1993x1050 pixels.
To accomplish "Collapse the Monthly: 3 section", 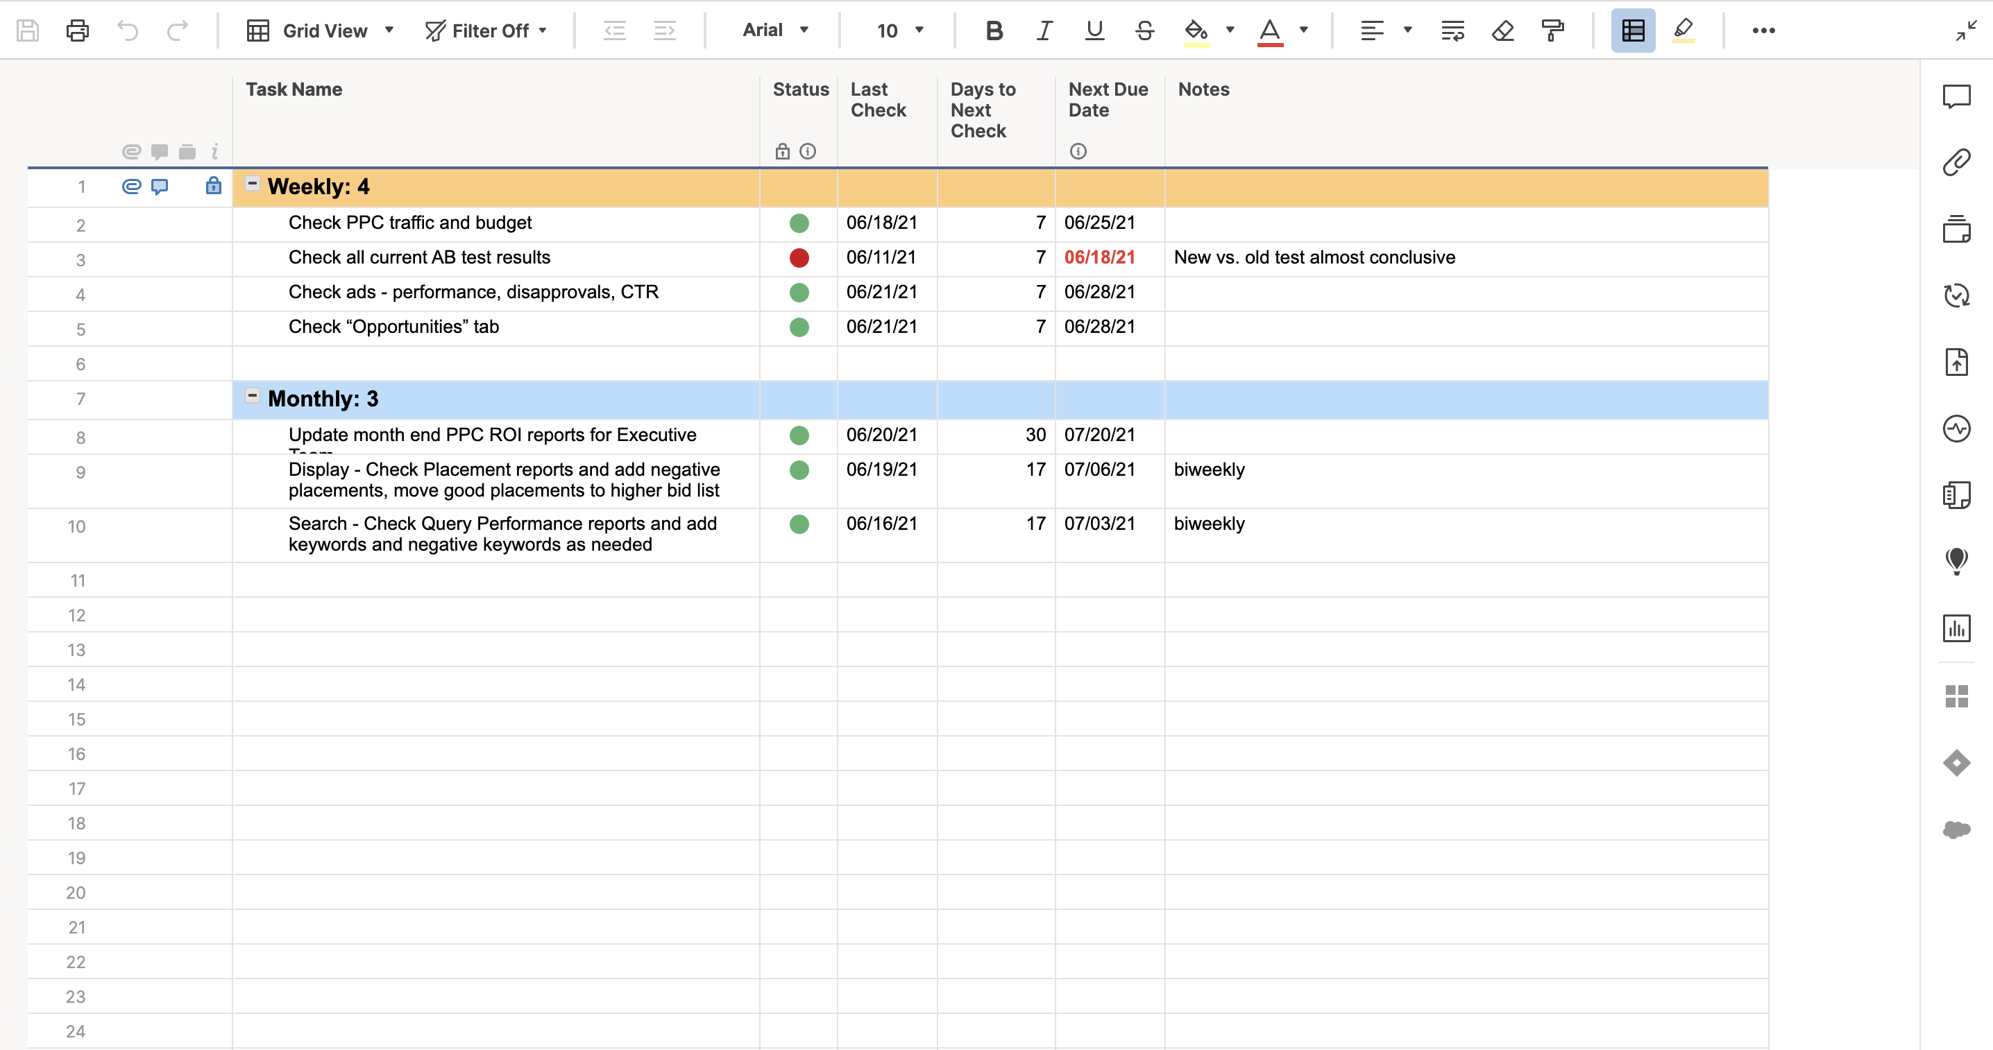I will pyautogui.click(x=252, y=395).
